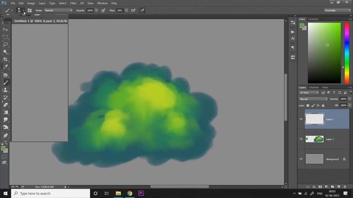Screen dimensions: 353x198
Task: Open the Properties panel icon above Actions
Action: (293, 23)
